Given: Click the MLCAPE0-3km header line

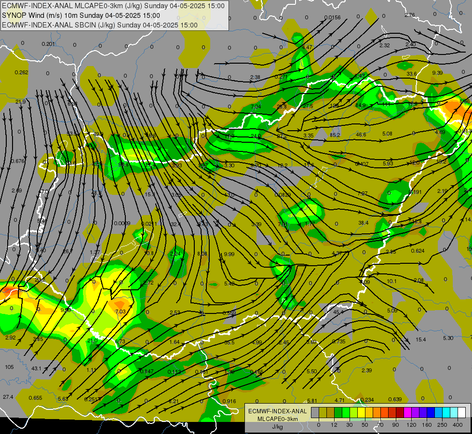Looking at the screenshot, I should coord(113,6).
